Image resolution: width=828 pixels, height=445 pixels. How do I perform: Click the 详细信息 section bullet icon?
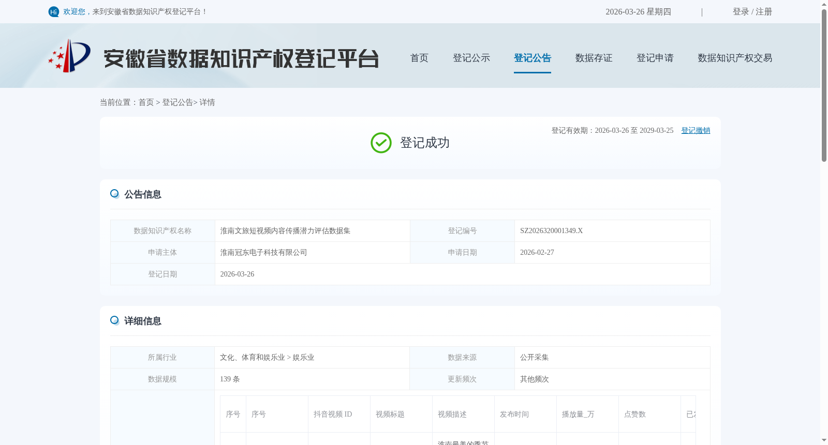(115, 320)
